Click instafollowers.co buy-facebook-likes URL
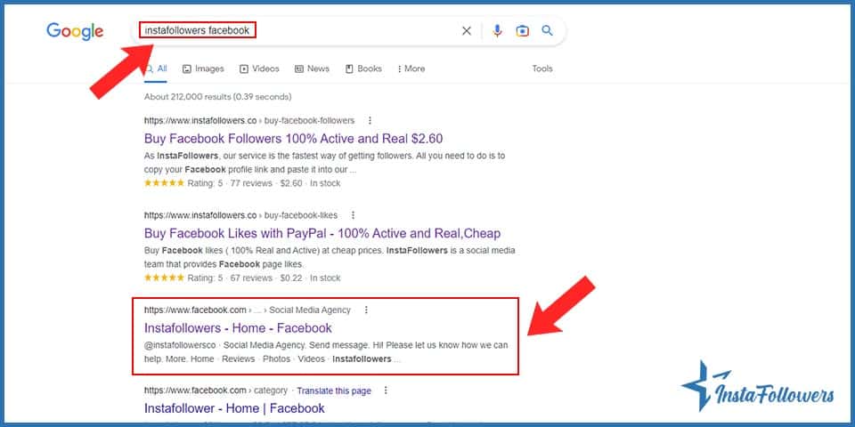 click(241, 215)
